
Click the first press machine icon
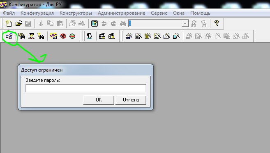click(102, 36)
